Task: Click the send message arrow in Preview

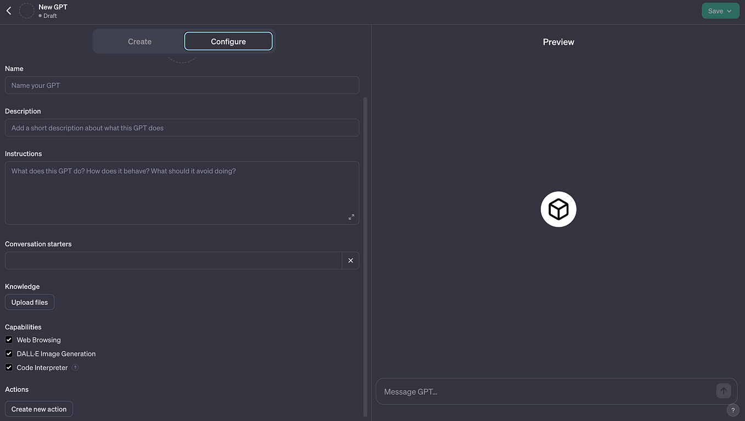Action: coord(724,391)
